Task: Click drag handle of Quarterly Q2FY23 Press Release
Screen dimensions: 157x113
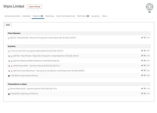Action: coord(9,56)
